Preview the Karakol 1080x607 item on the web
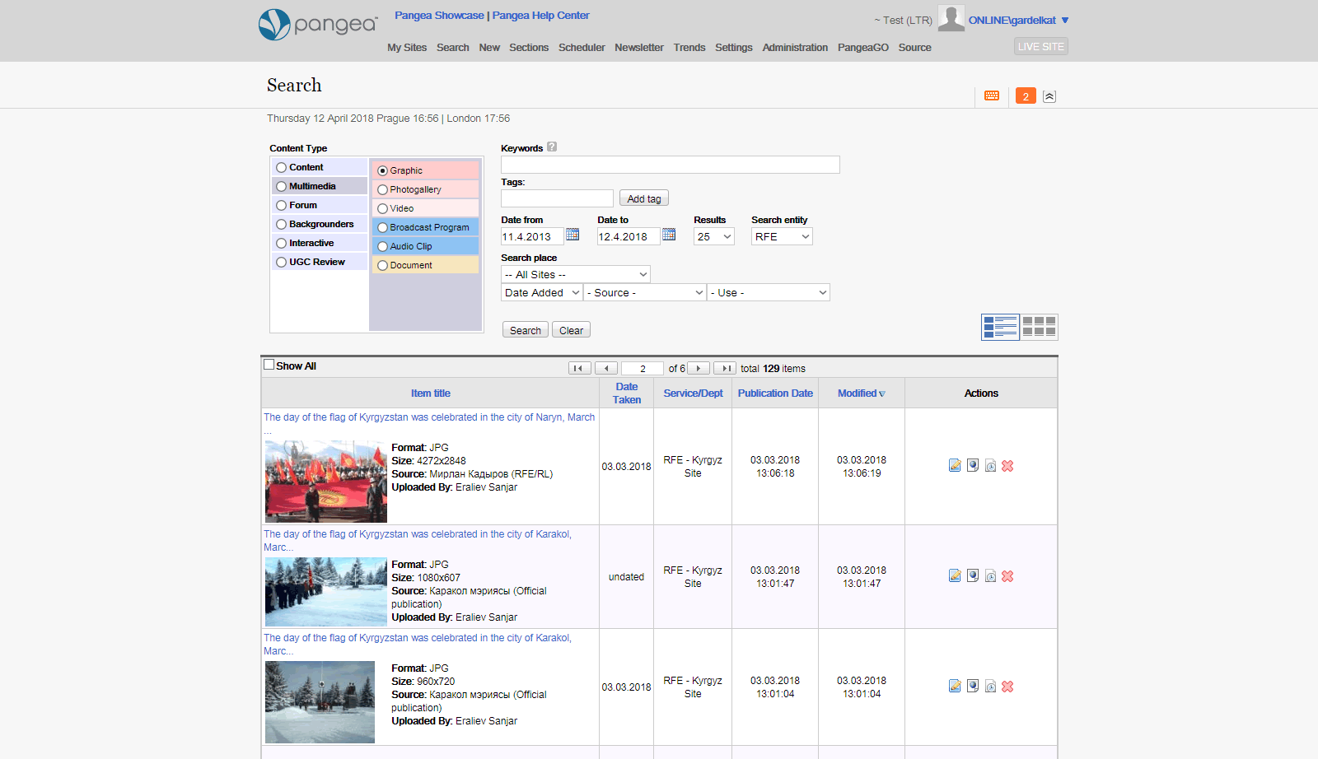 [973, 576]
